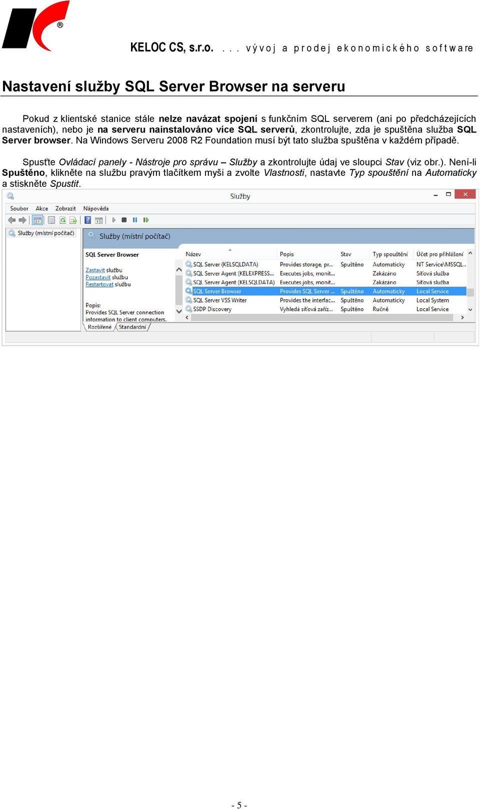Screen dimensions: 480x809
Task: Click the Start service play icon
Action: (x=114, y=220)
